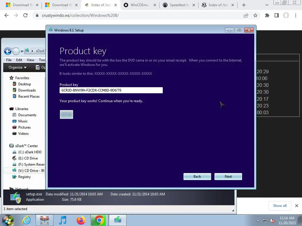Select Favorites in Explorer sidebar

point(19,78)
